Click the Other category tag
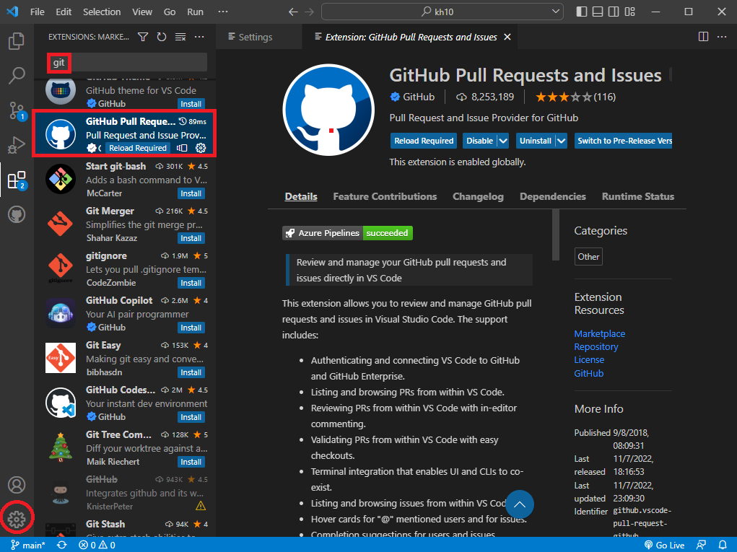The image size is (737, 552). (x=588, y=256)
